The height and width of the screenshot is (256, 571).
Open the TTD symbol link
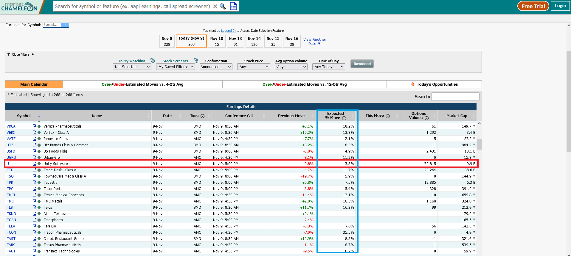(10, 170)
